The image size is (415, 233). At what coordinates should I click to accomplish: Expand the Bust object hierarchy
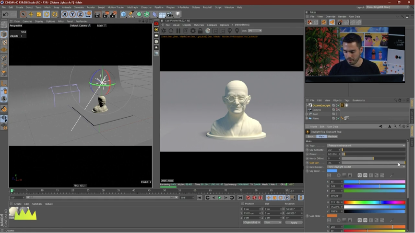pyautogui.click(x=307, y=114)
